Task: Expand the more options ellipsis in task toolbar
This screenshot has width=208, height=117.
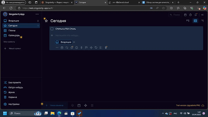Action: coord(57,48)
